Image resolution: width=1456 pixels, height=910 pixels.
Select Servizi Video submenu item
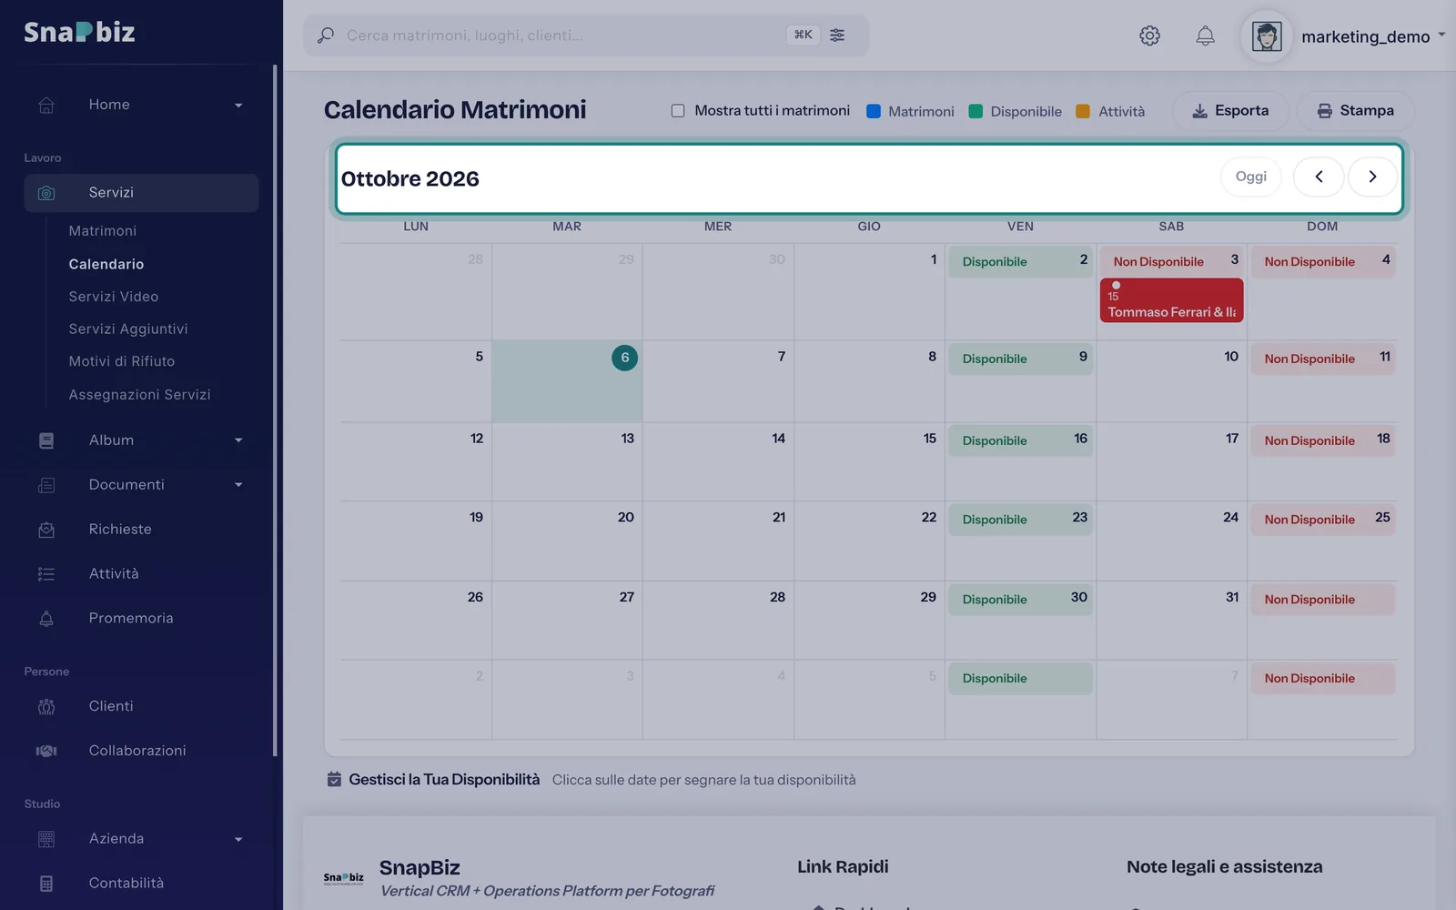(x=114, y=297)
